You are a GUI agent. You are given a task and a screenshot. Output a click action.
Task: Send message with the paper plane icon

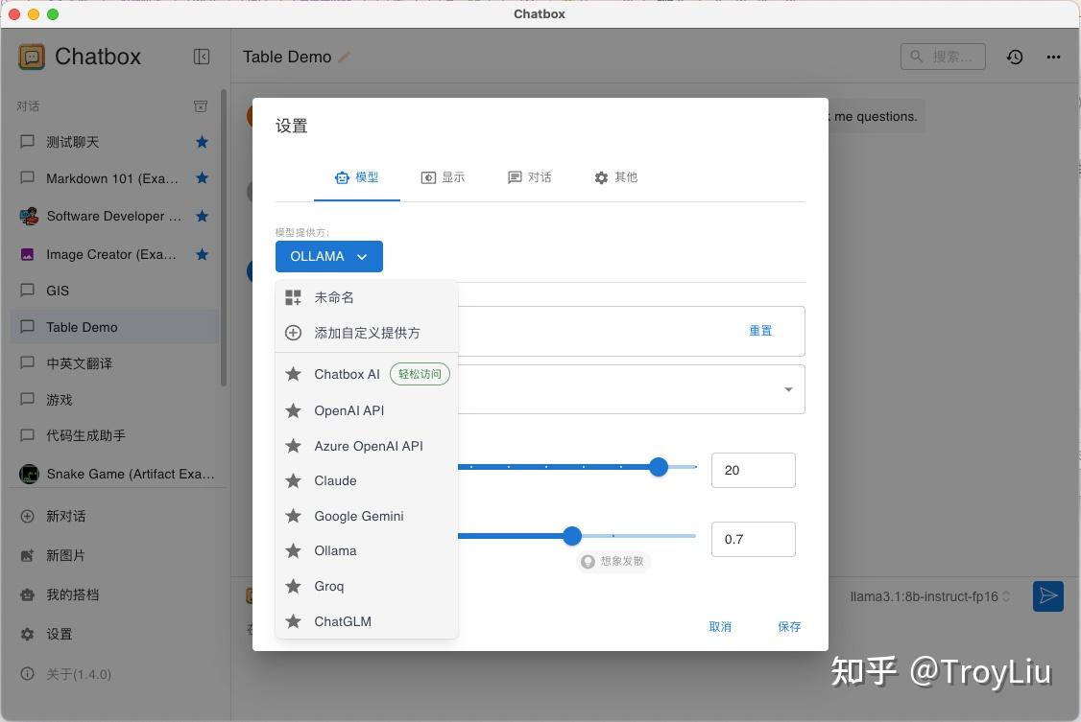1047,595
